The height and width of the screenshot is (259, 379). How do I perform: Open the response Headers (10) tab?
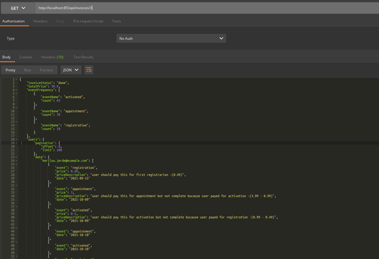coord(52,57)
